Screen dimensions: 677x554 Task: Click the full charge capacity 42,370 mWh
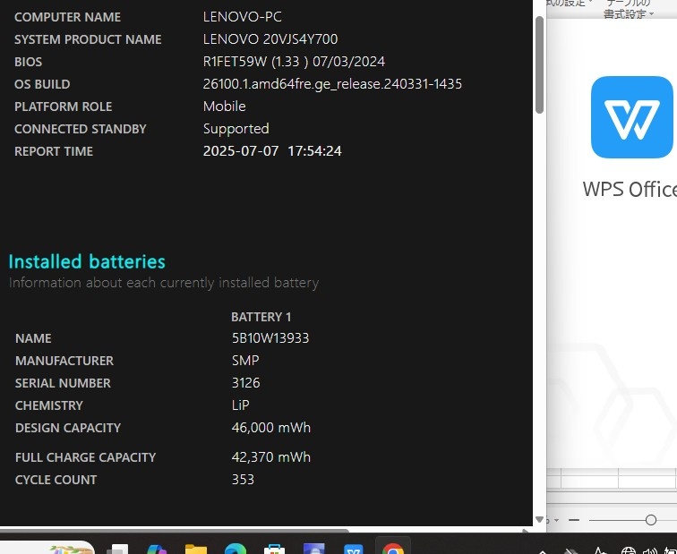[x=271, y=457]
